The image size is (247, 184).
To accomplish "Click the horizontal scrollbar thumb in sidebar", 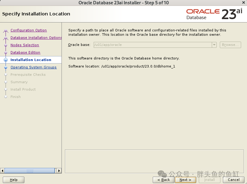I will pyautogui.click(x=30, y=171).
